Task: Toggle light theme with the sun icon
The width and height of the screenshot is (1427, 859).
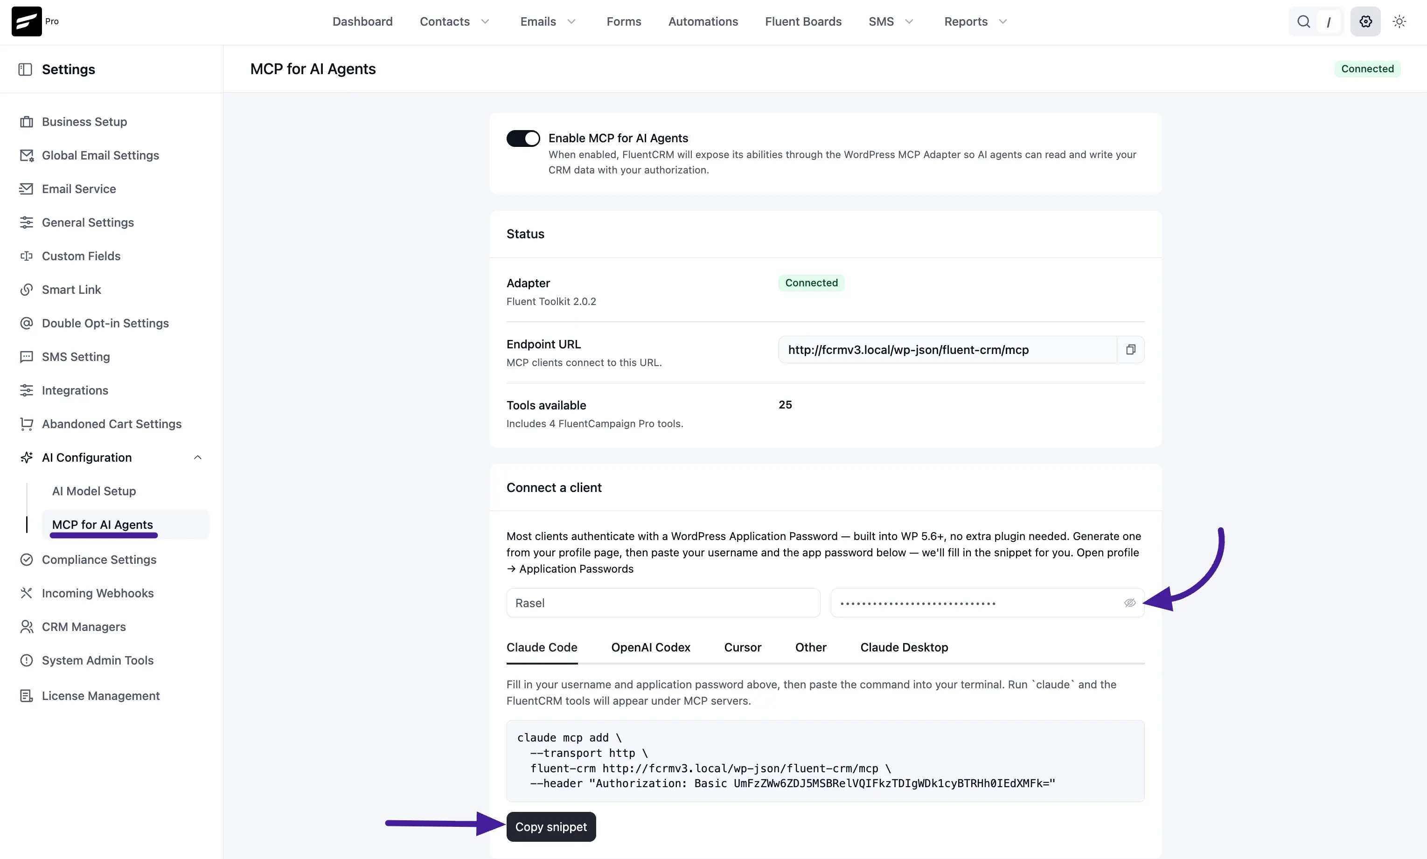Action: [x=1399, y=21]
